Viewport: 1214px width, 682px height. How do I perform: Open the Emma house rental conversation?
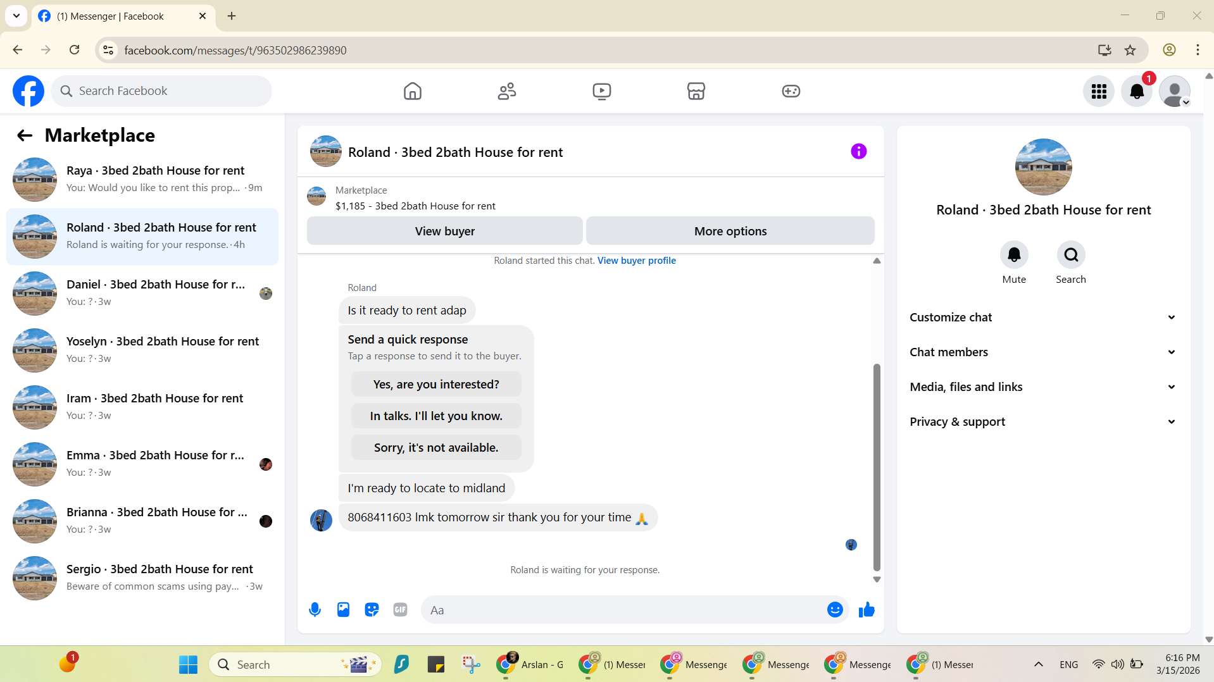142,464
